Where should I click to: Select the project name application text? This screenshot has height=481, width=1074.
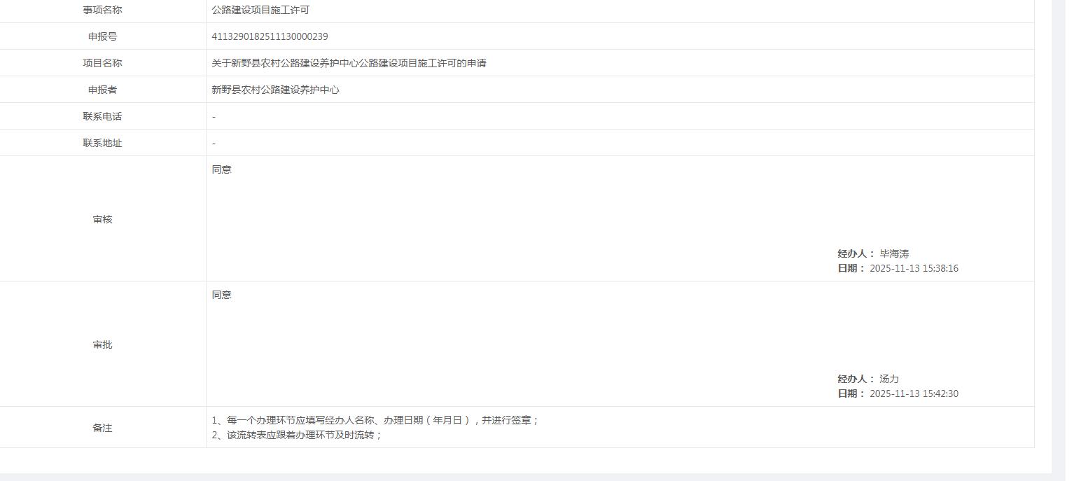tap(349, 62)
